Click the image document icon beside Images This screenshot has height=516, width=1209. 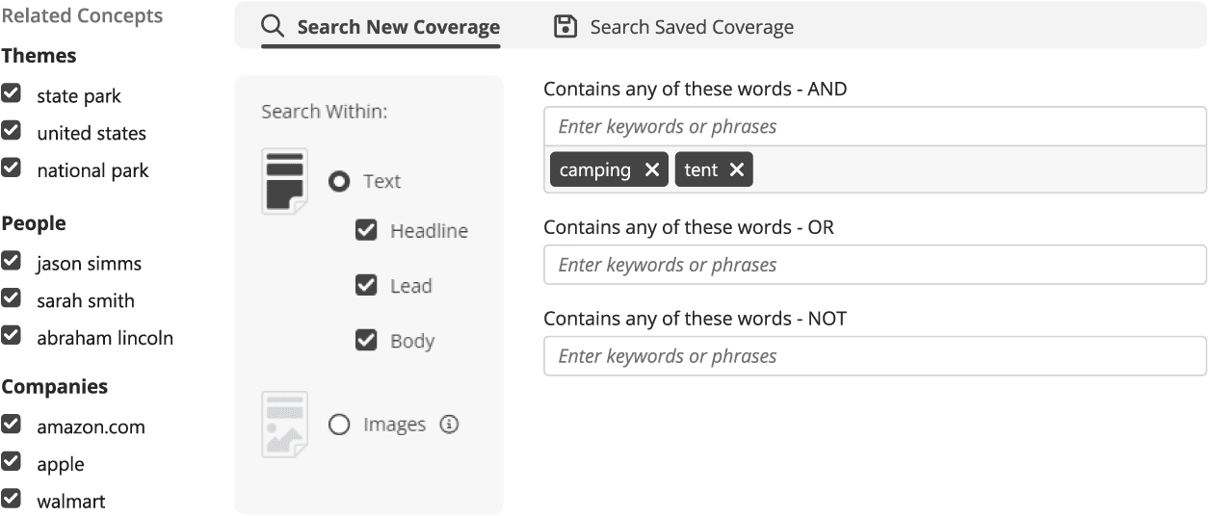pyautogui.click(x=284, y=425)
